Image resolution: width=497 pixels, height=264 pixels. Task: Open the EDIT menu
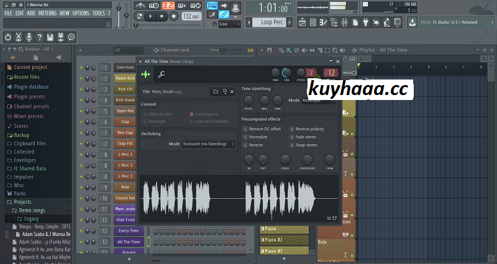tap(20, 13)
